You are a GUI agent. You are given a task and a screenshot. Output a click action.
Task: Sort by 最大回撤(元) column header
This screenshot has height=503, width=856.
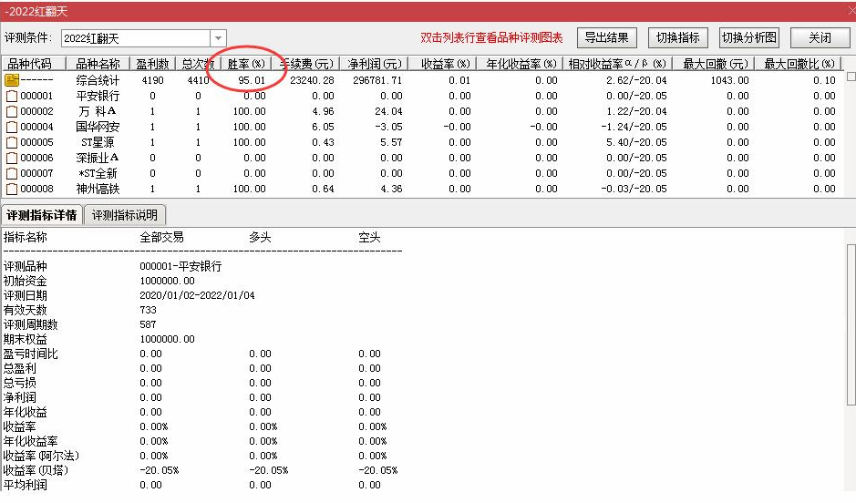715,64
